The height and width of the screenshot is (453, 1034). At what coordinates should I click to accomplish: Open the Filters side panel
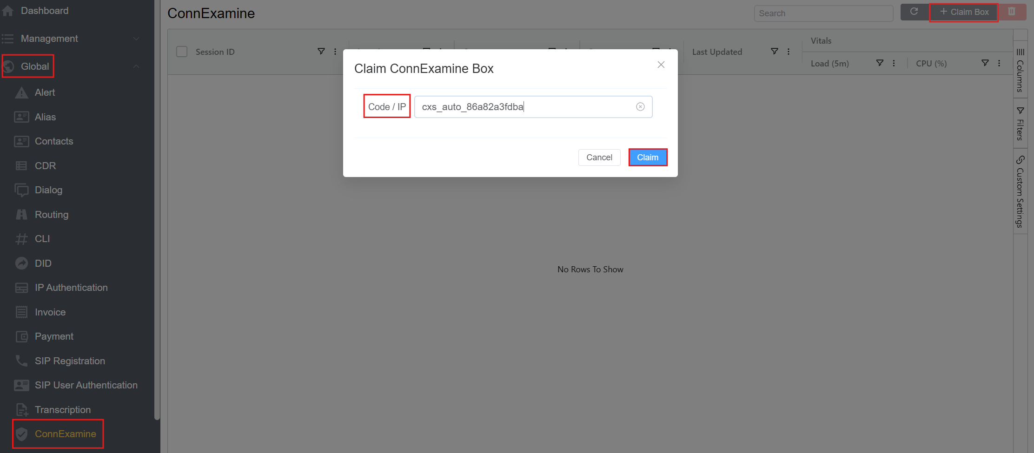(x=1020, y=124)
